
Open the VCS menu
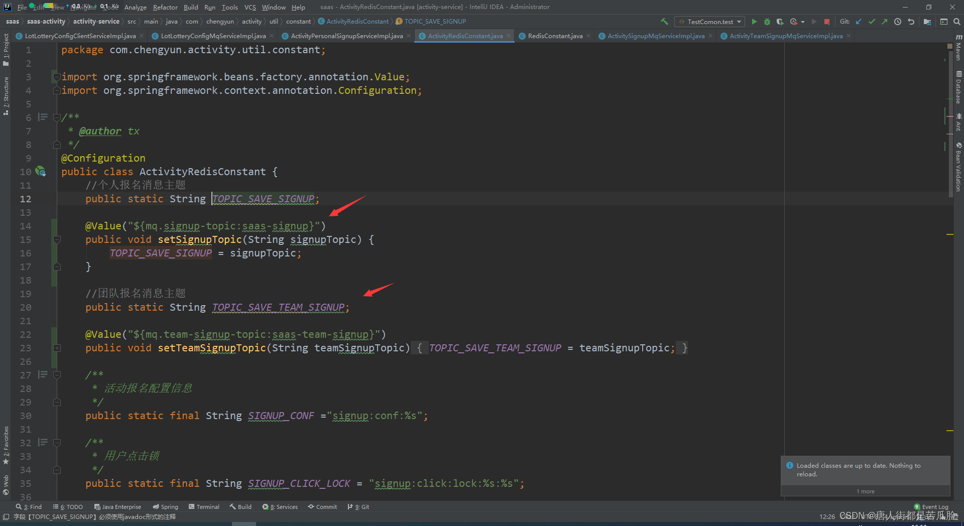coord(250,7)
